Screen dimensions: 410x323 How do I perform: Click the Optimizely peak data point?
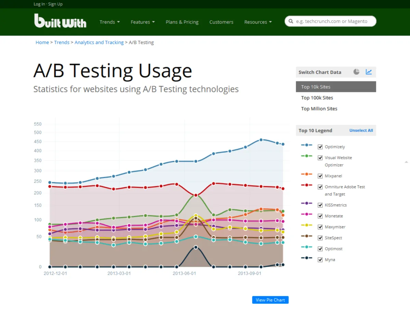point(261,140)
